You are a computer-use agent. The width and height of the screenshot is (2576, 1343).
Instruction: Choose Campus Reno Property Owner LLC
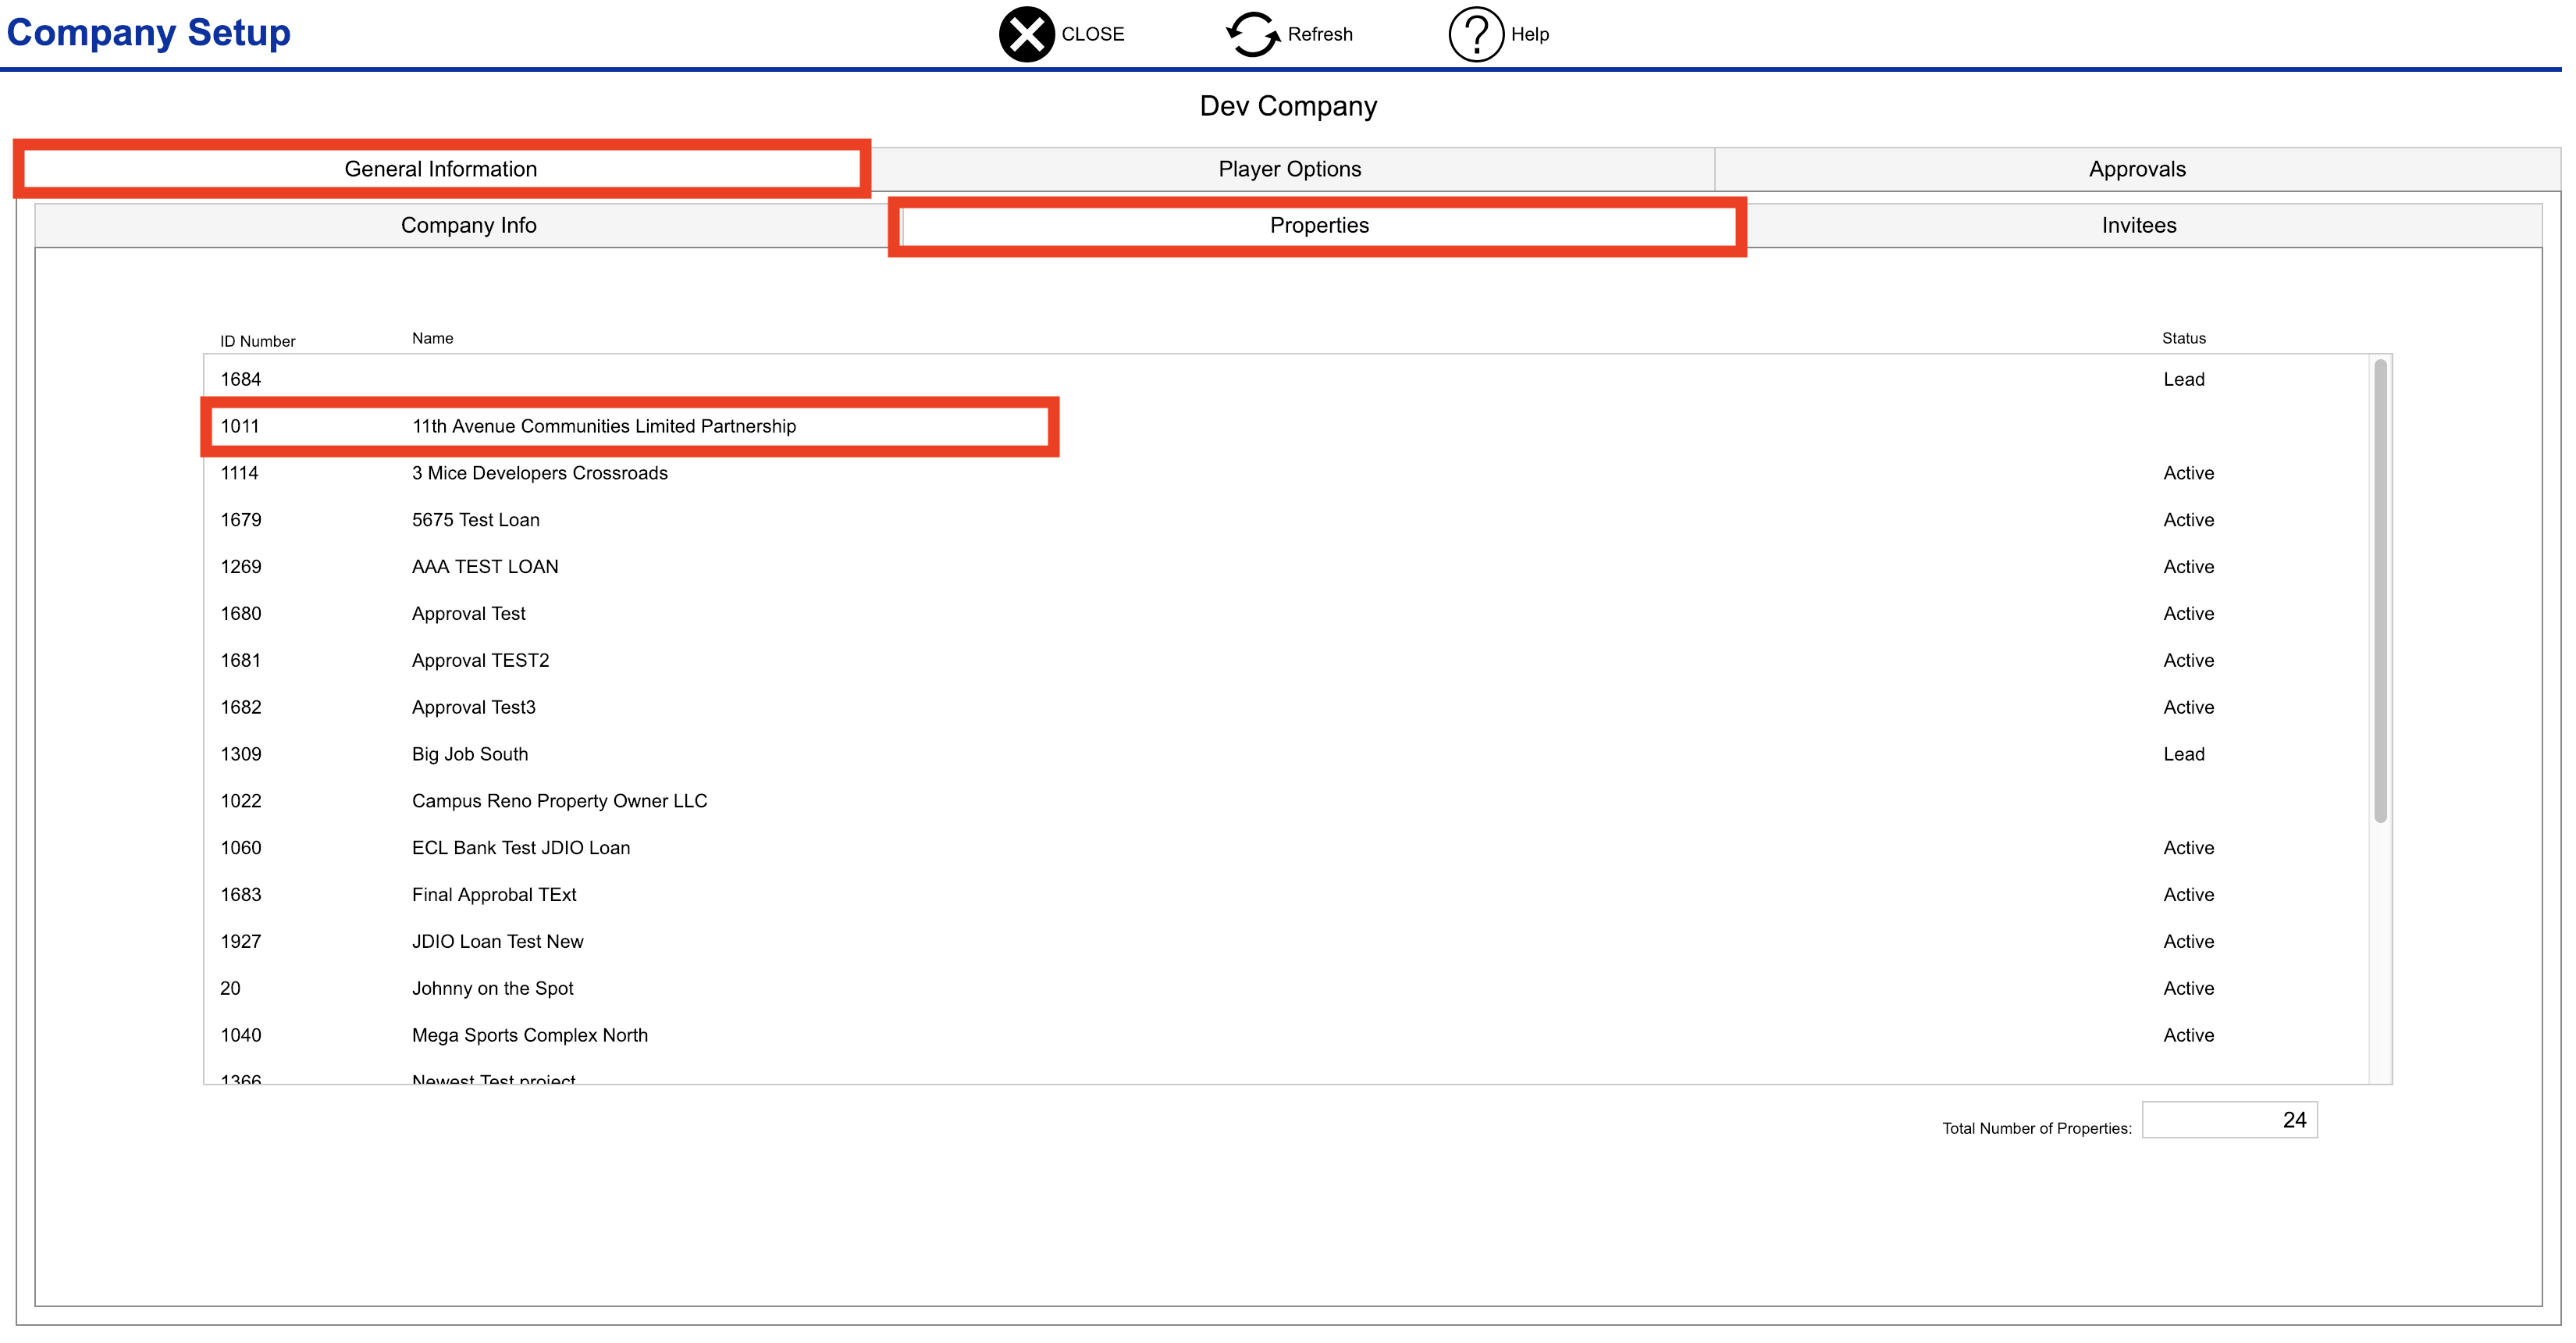point(559,802)
